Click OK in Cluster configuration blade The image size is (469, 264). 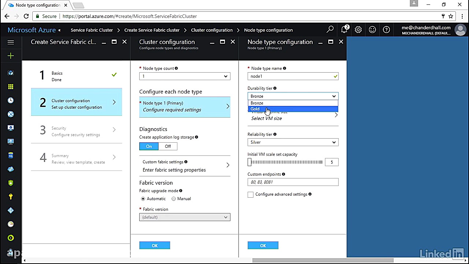tap(155, 246)
